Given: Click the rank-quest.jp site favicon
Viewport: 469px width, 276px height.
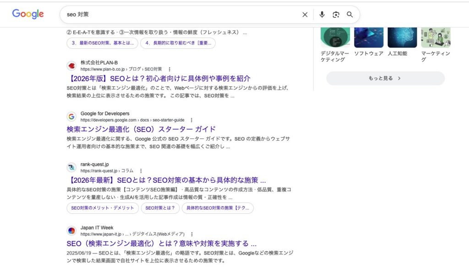Looking at the screenshot, I should pos(71,167).
